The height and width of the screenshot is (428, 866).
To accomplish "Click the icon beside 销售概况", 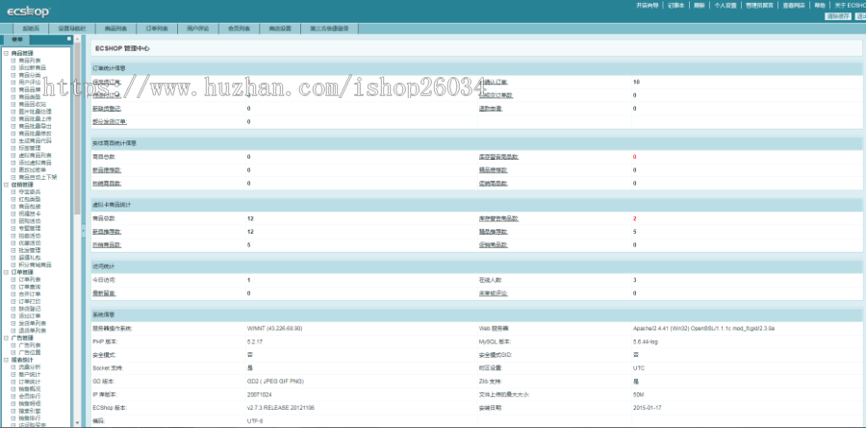I will pyautogui.click(x=13, y=389).
